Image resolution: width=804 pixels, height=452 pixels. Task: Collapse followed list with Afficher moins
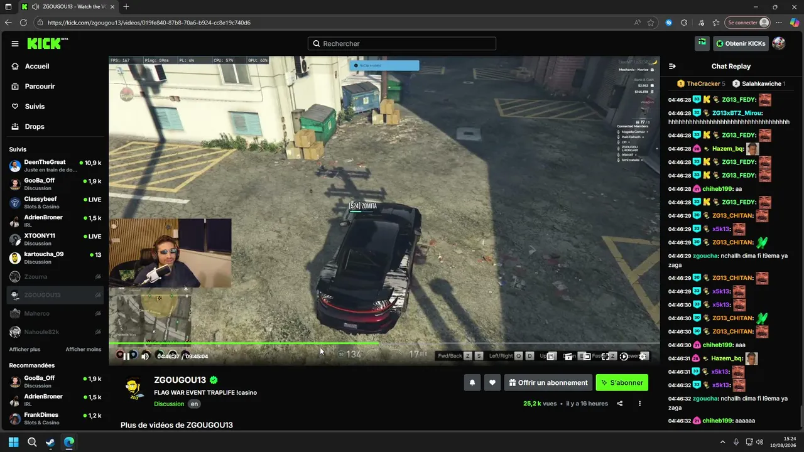coord(84,350)
